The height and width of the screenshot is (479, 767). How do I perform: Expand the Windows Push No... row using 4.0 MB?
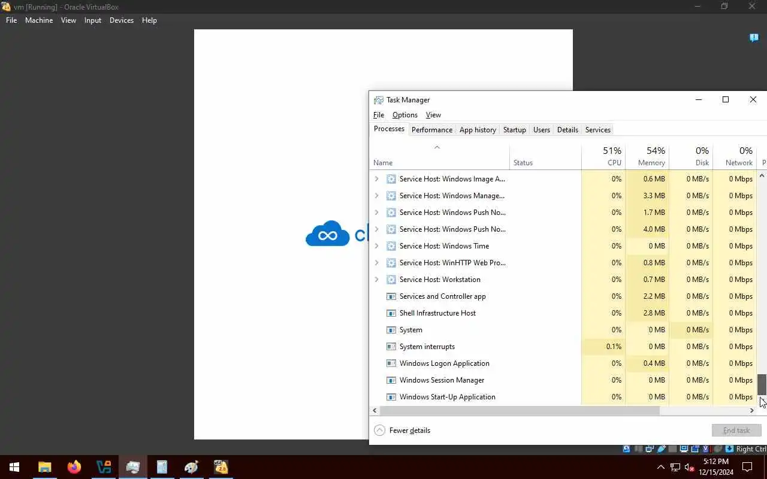click(376, 229)
